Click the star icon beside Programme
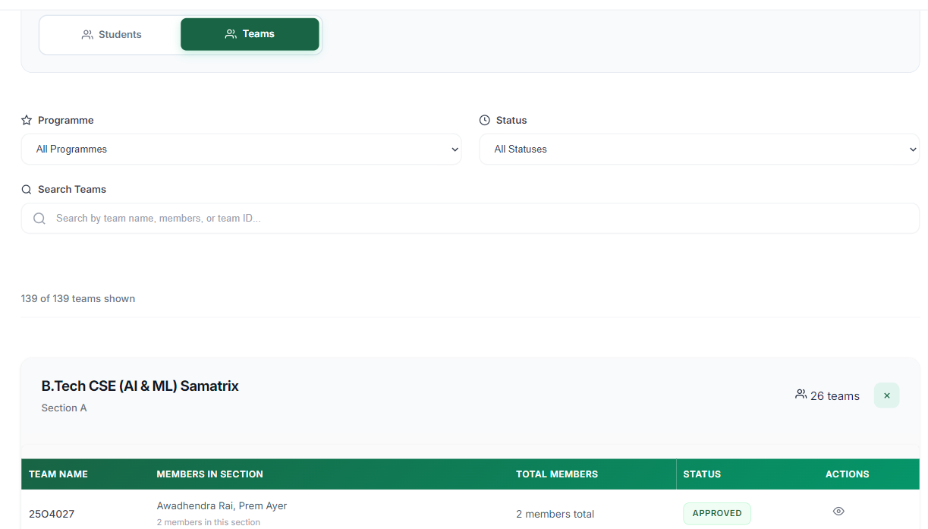The height and width of the screenshot is (529, 928). [x=27, y=120]
